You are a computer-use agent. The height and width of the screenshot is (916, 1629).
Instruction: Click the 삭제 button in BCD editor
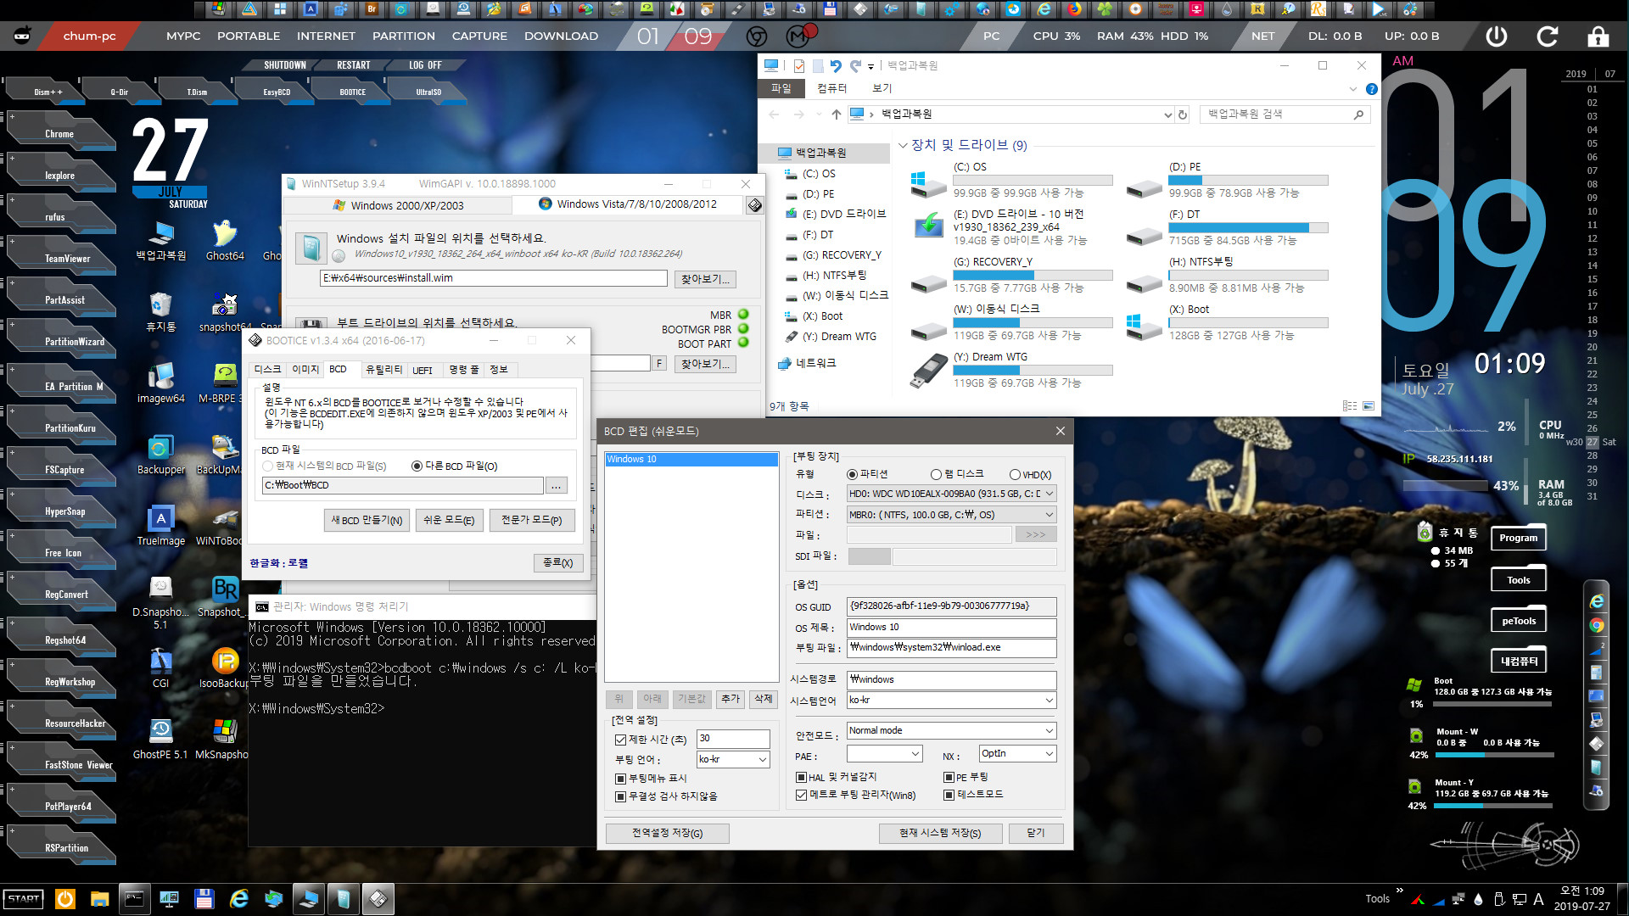(x=764, y=699)
